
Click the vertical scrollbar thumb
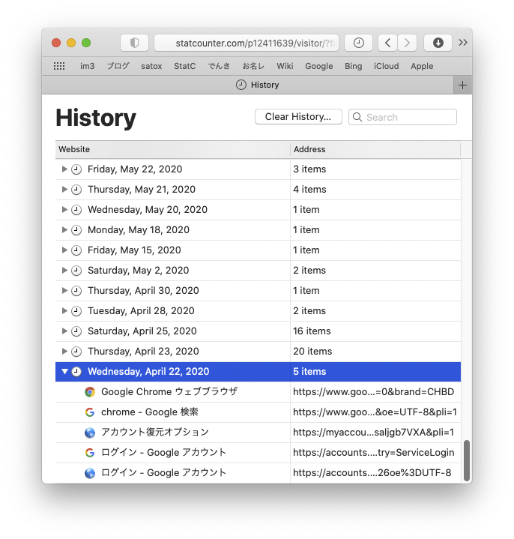(467, 460)
